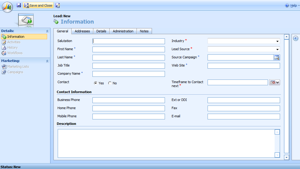Collapse the Marketing section chevron

pos(47,61)
